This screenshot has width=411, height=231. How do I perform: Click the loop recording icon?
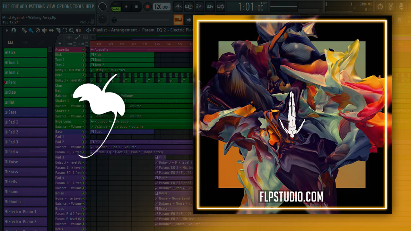click(x=221, y=6)
